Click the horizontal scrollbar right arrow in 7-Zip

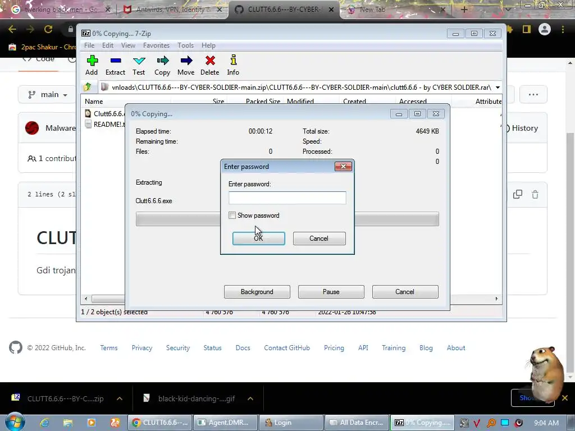click(x=496, y=299)
